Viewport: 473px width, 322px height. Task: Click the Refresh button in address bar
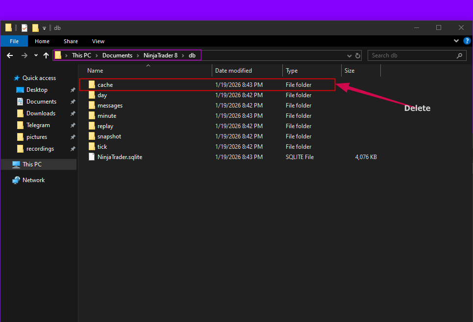click(358, 55)
